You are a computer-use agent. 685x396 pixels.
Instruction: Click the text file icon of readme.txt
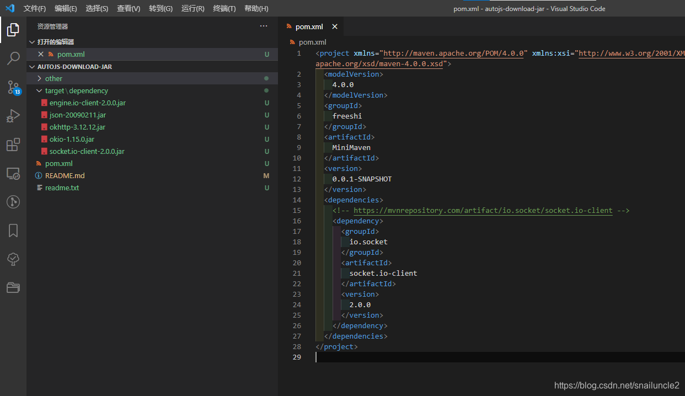tap(39, 188)
